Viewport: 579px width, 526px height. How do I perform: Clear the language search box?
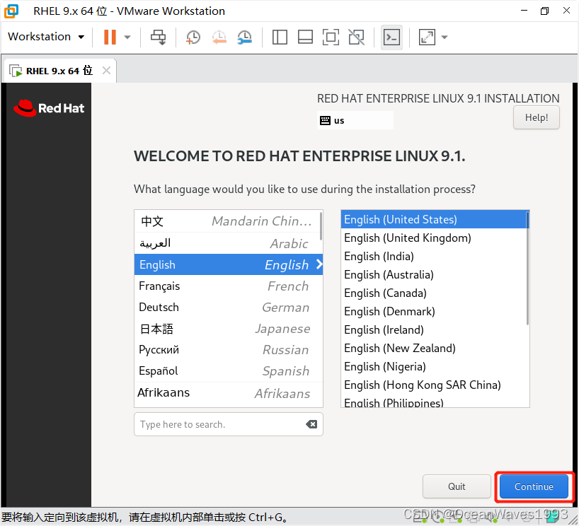311,424
